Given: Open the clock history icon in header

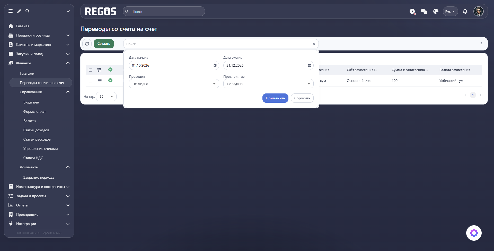Looking at the screenshot, I should 412,12.
